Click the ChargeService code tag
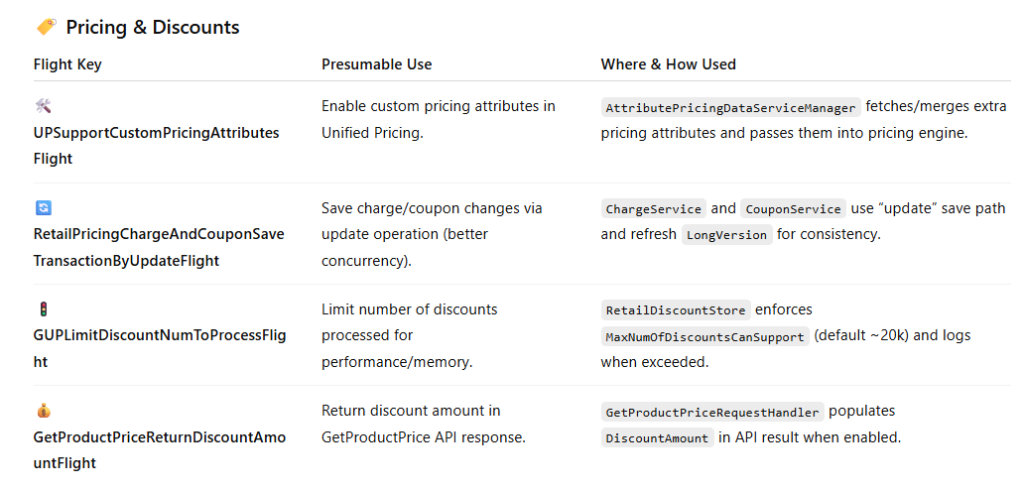Screen dimensions: 1023x491 653,208
